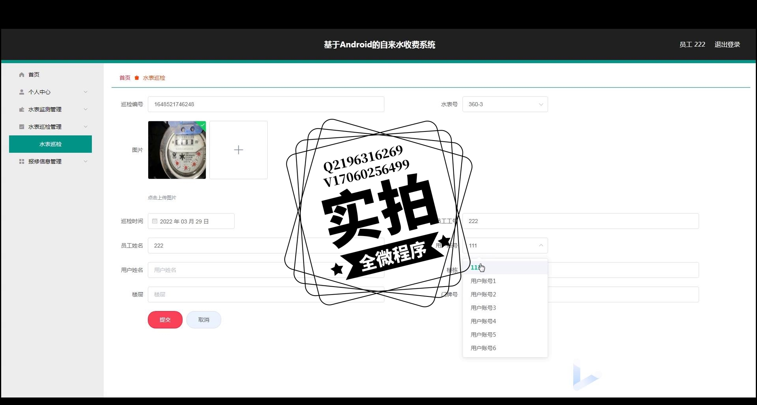Screen dimensions: 757x405
Task: Click the red 提交 submit button
Action: tap(165, 320)
